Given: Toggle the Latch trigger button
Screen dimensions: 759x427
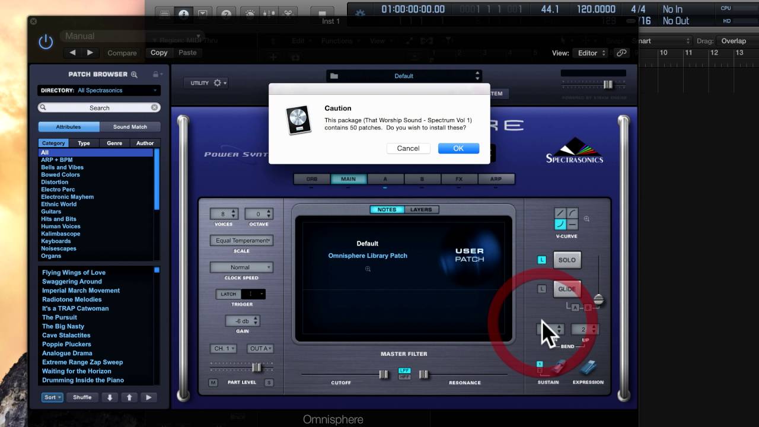Looking at the screenshot, I should (x=228, y=294).
